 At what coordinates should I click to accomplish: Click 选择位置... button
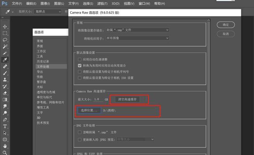pyautogui.click(x=89, y=110)
